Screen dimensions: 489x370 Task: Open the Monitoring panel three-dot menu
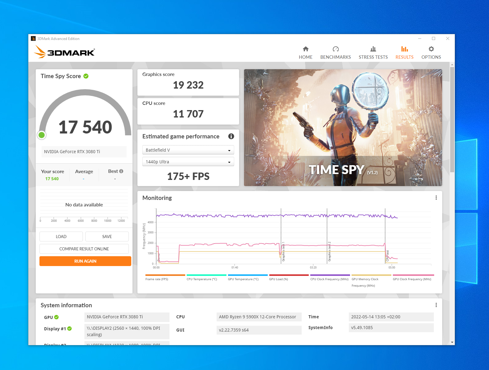pyautogui.click(x=436, y=198)
